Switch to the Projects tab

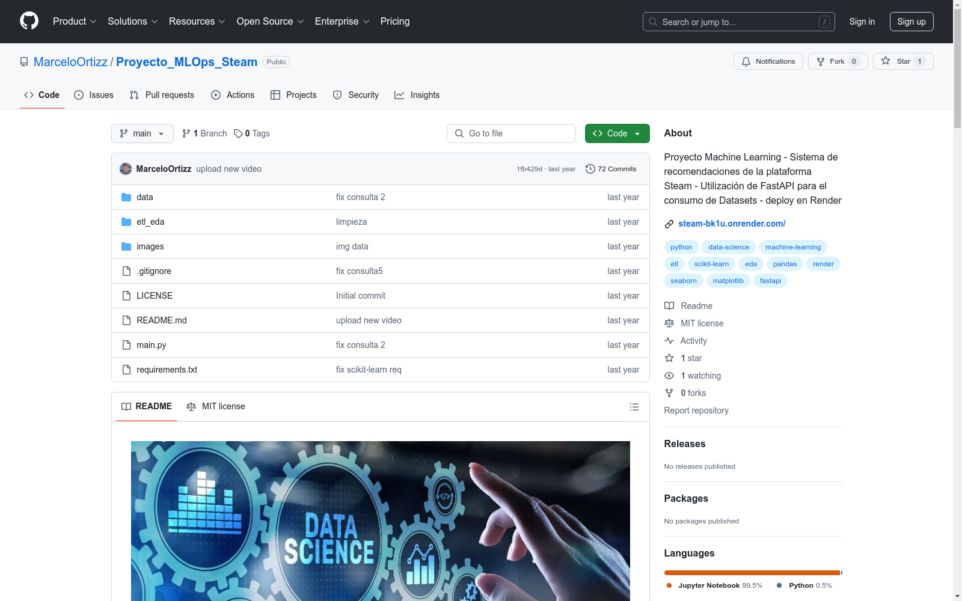(293, 95)
